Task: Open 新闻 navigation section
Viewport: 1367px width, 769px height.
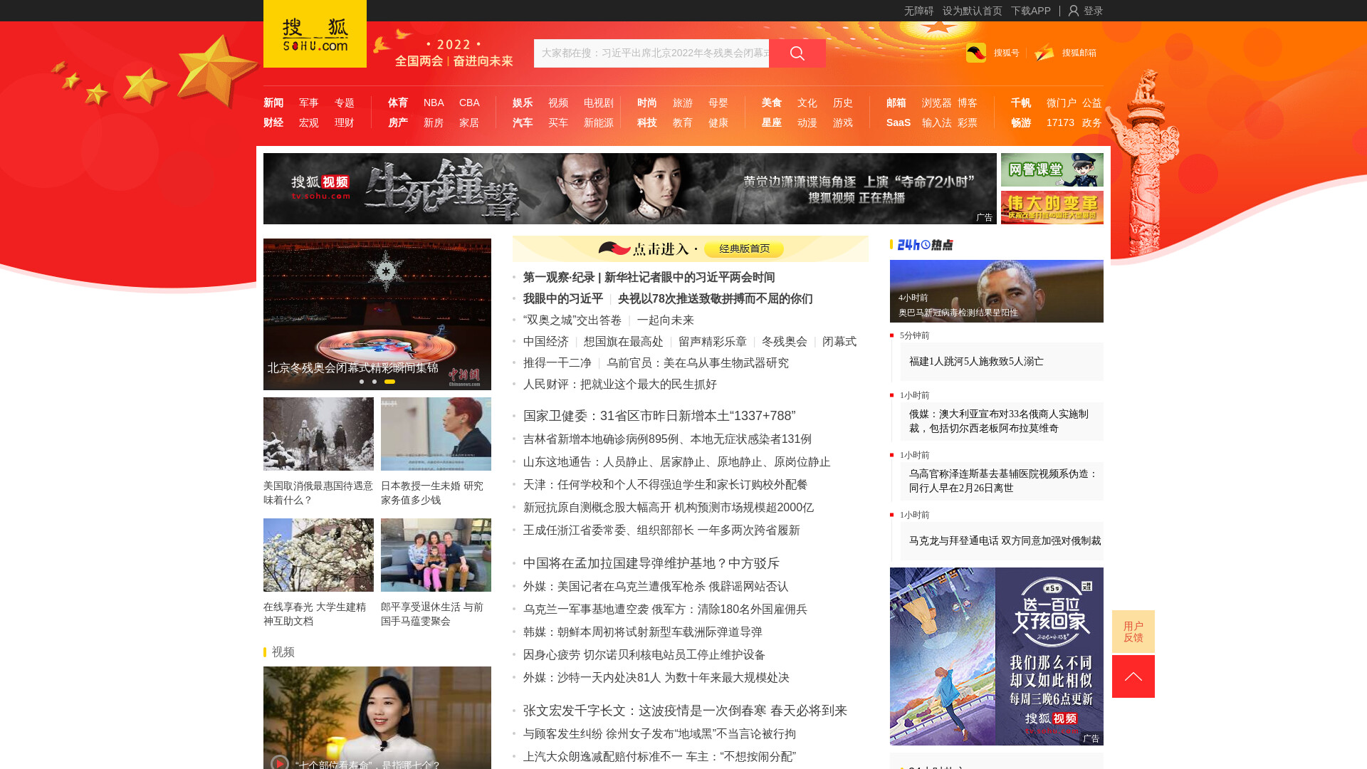Action: (x=273, y=103)
